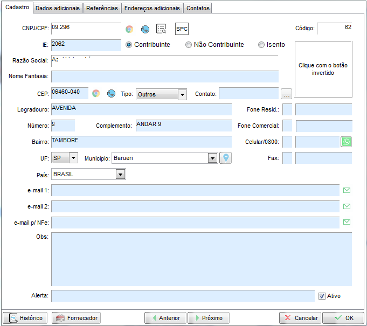Viewport: 367px width, 326px height.
Task: Click the Razão Social field
Action: tap(165, 61)
